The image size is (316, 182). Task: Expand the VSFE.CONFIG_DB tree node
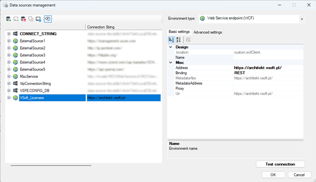[x=9, y=91]
